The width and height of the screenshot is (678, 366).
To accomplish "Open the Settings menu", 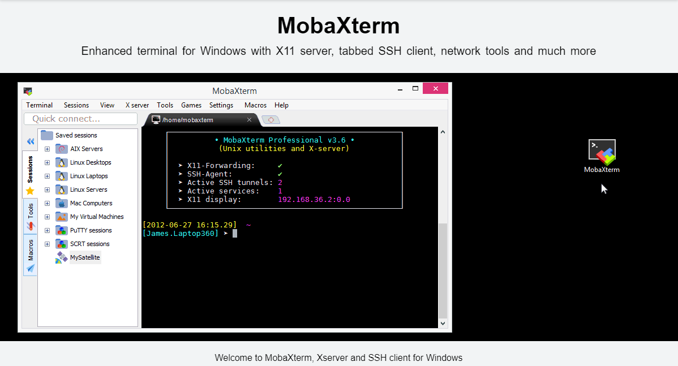I will pos(221,105).
